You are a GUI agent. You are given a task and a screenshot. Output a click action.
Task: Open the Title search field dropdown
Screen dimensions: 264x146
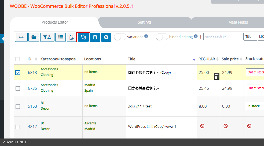(250, 37)
